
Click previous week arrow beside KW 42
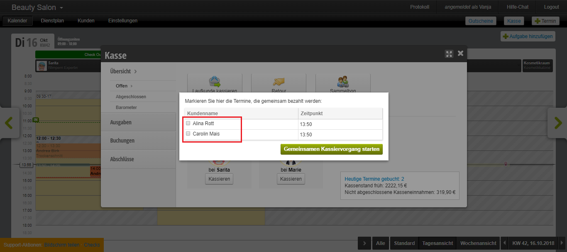click(504, 243)
